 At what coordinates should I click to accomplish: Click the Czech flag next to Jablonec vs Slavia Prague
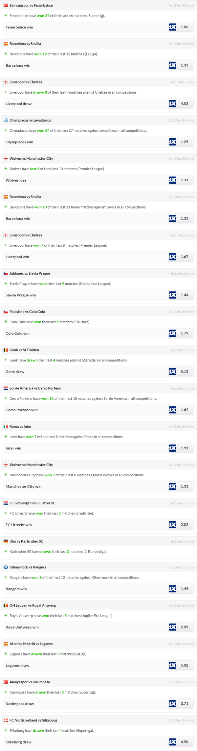[x=6, y=273]
